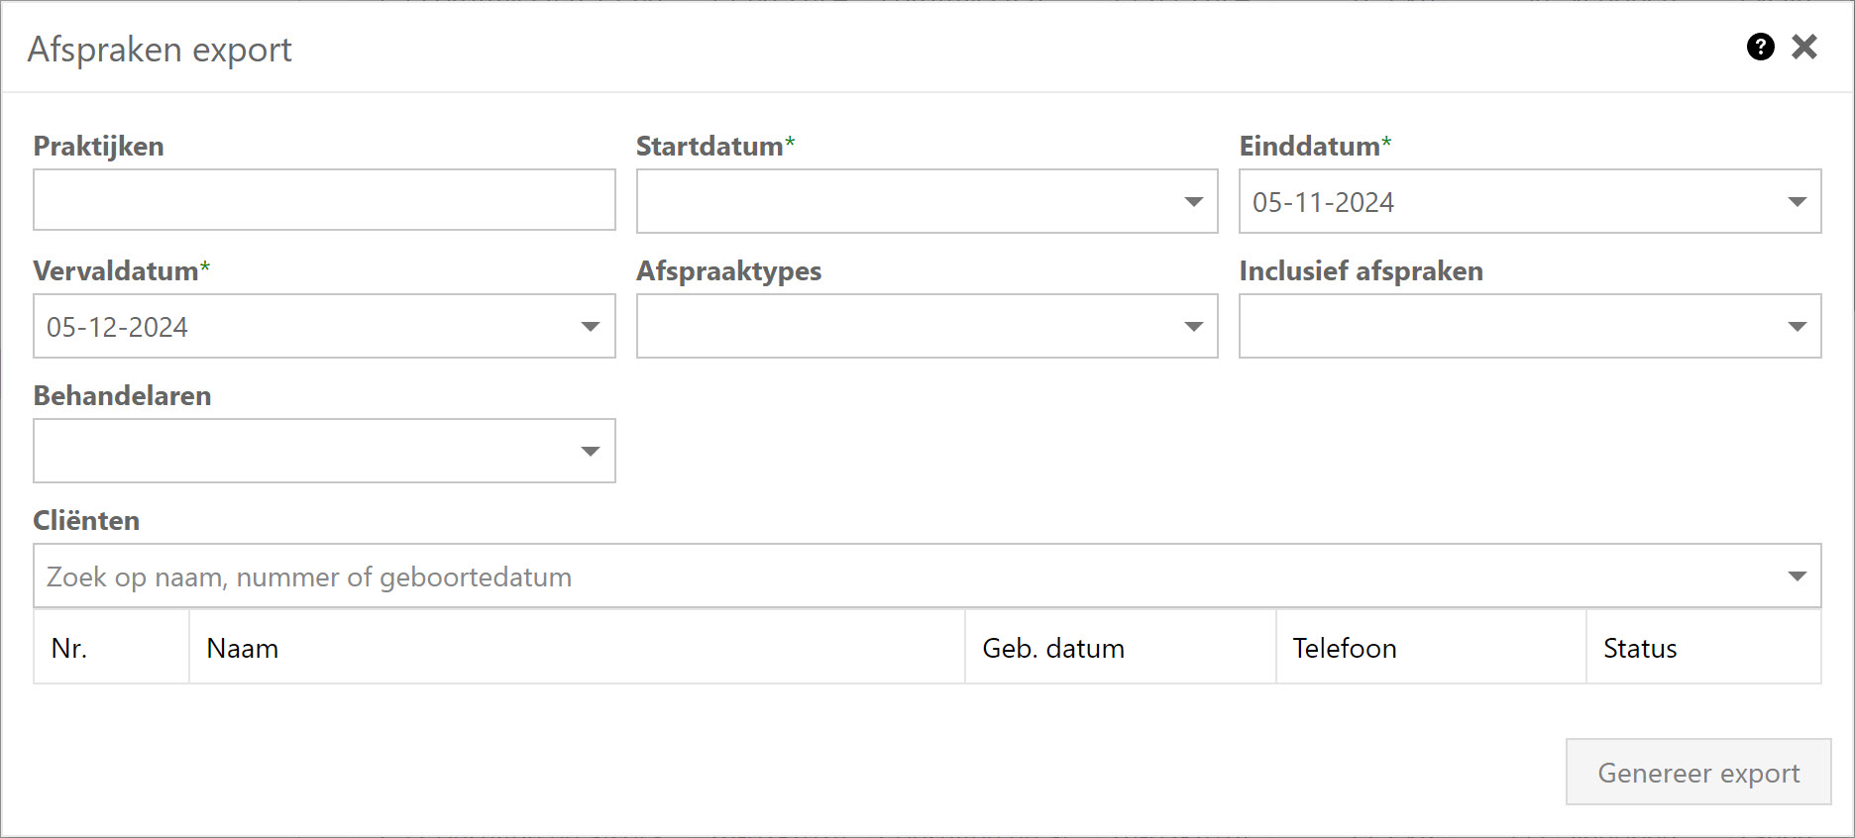Expand the Behandelaren dropdown arrow

pyautogui.click(x=591, y=452)
